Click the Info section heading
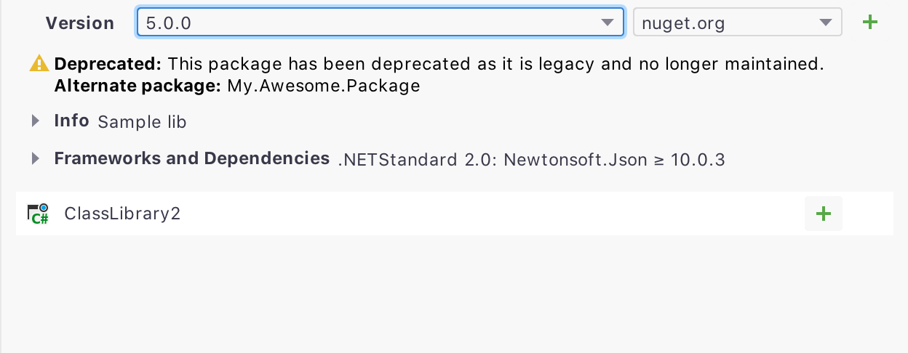908x353 pixels. 71,121
